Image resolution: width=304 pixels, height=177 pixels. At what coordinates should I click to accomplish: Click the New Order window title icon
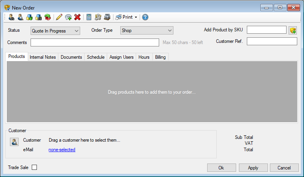click(x=7, y=8)
